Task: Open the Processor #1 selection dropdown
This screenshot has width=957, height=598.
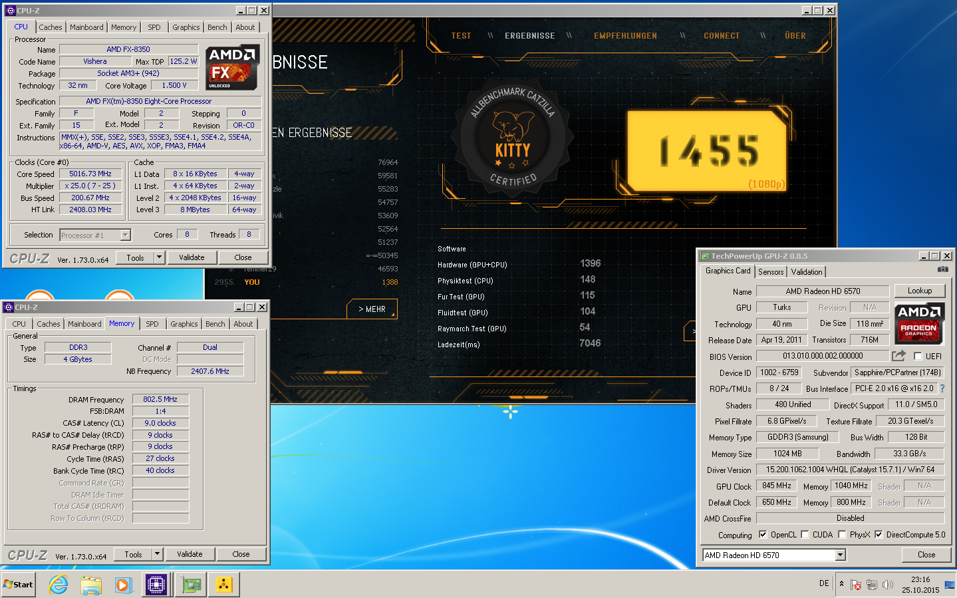Action: tap(125, 235)
